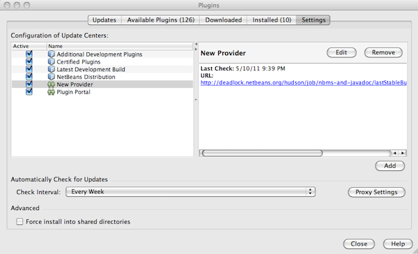Close the Plugins dialog

click(359, 244)
